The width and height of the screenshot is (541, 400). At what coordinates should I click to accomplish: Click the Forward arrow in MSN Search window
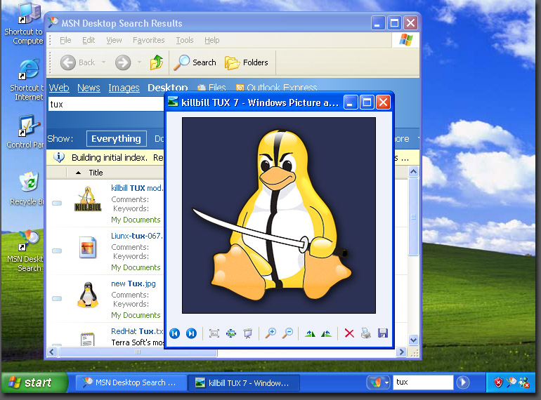click(123, 62)
